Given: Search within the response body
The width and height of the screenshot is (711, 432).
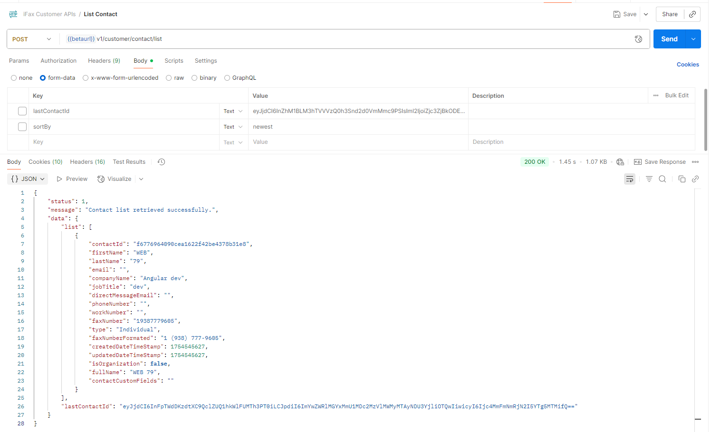Looking at the screenshot, I should (x=663, y=179).
